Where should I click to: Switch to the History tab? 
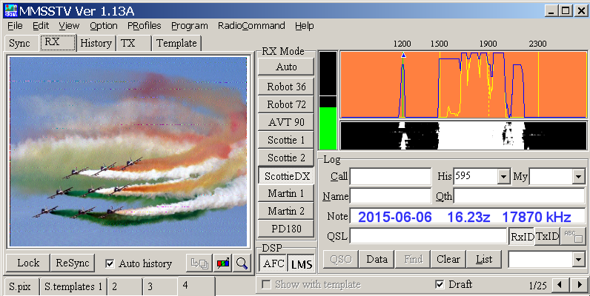[96, 43]
